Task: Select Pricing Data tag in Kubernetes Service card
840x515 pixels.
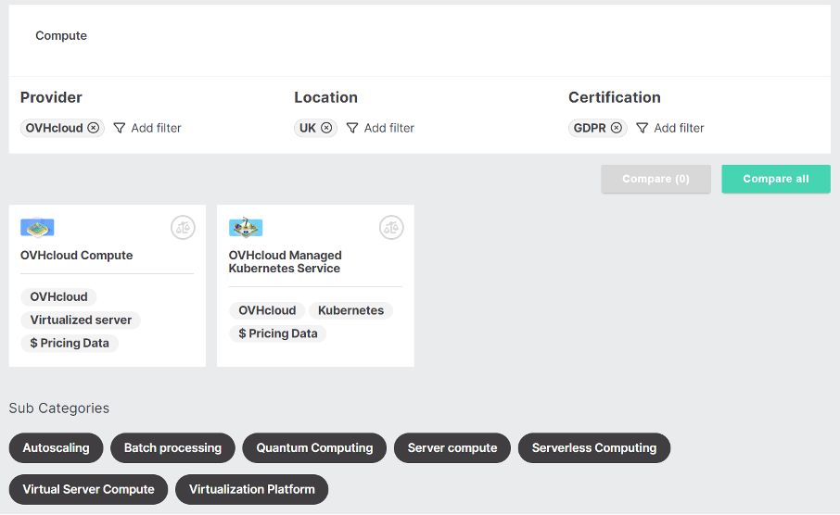Action: coord(277,333)
